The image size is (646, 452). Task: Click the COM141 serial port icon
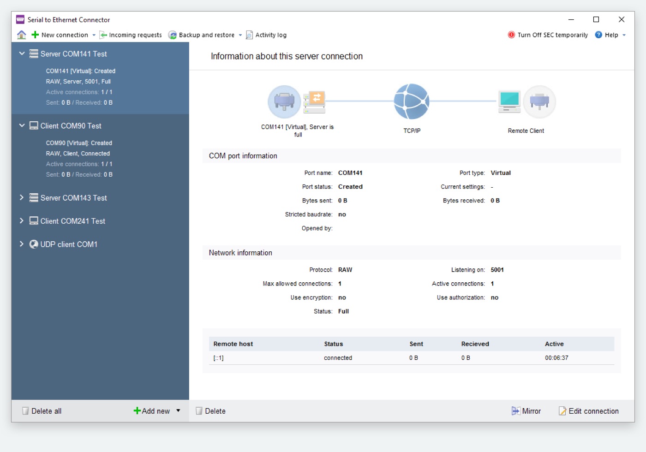click(284, 101)
